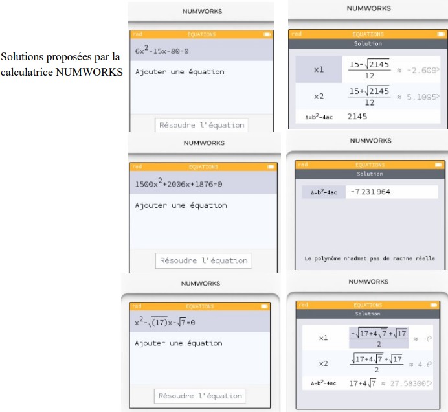The image size is (448, 412).
Task: Select the equation row 1500x²+2006x+1876=0
Action: [x=202, y=184]
